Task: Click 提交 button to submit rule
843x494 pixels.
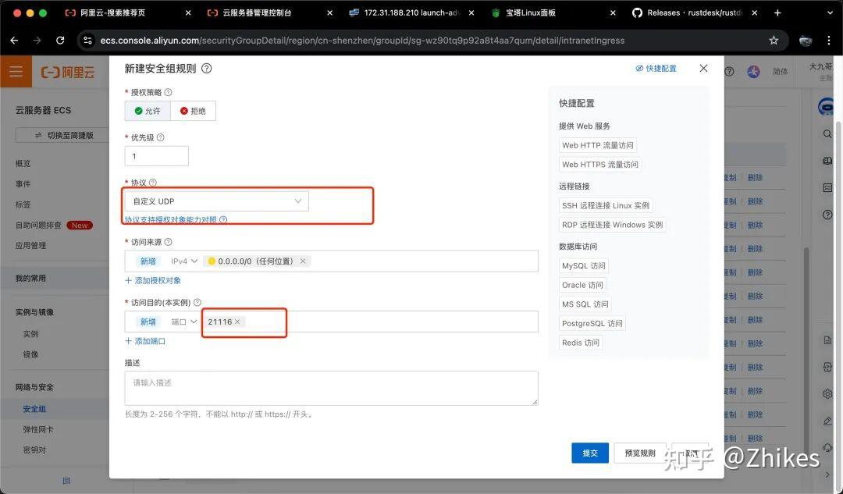Action: 590,453
